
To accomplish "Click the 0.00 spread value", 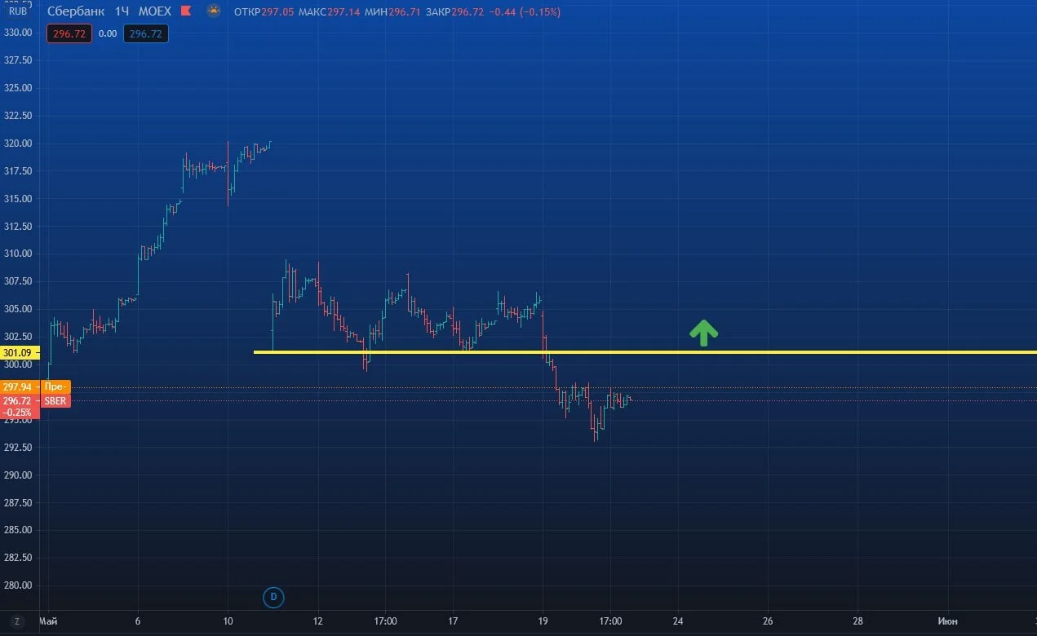I will pyautogui.click(x=108, y=33).
